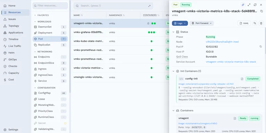This screenshot has height=133, width=266.
Task: Select Ingress resource type
Action: [x=50, y=69]
